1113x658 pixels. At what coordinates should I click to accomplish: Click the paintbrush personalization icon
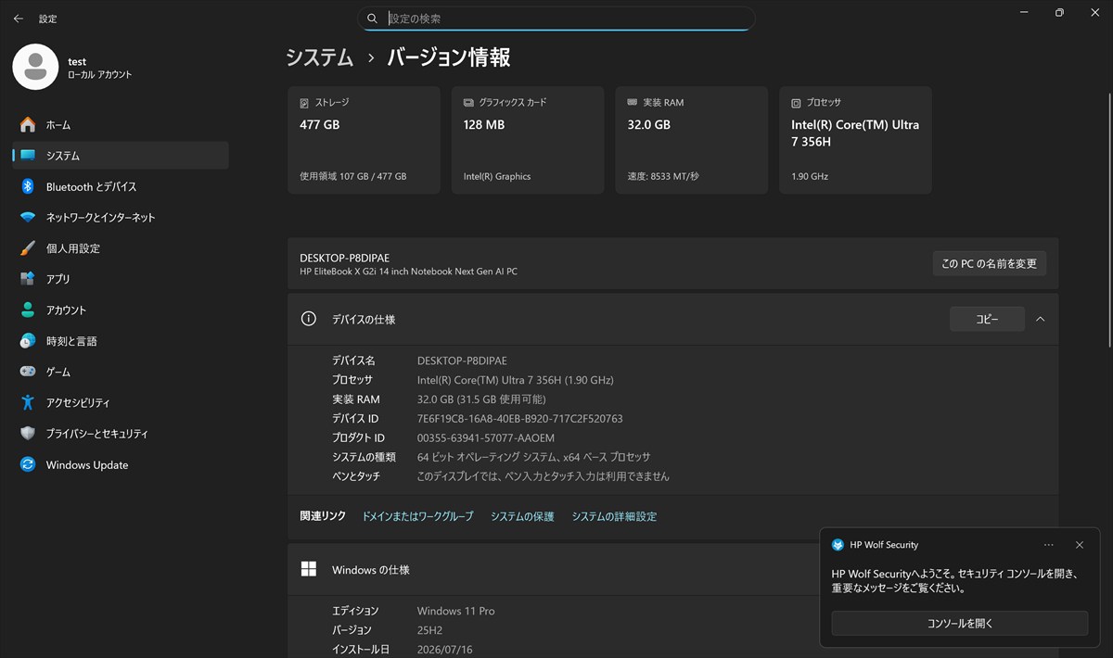coord(28,248)
